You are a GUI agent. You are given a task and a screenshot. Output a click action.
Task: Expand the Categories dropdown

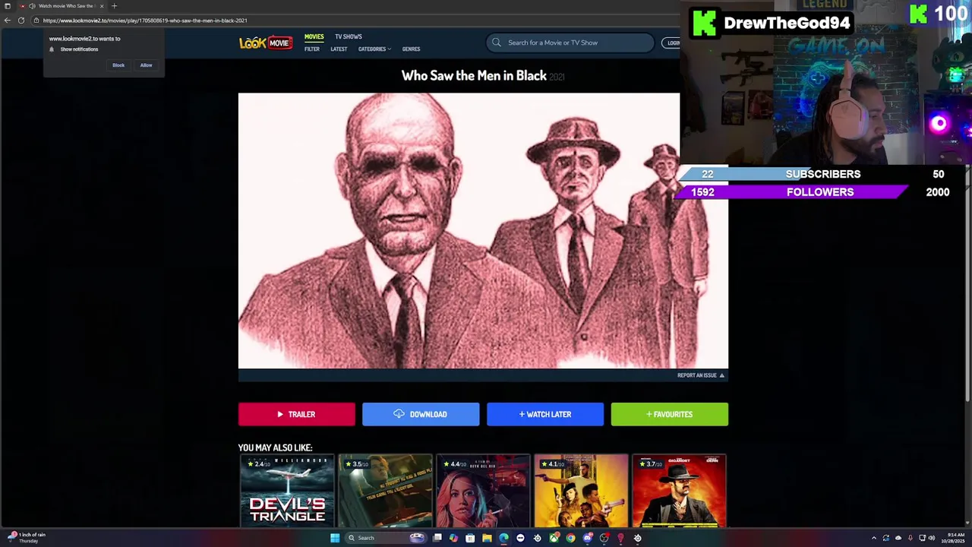click(x=374, y=49)
